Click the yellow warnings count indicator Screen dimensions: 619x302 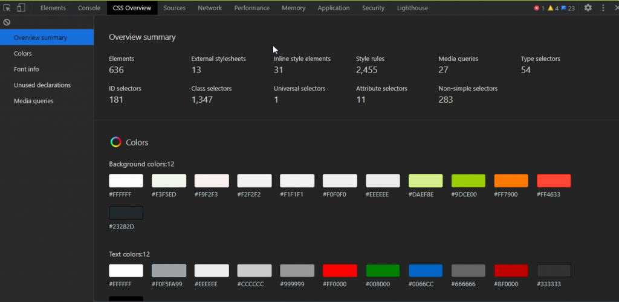point(553,8)
